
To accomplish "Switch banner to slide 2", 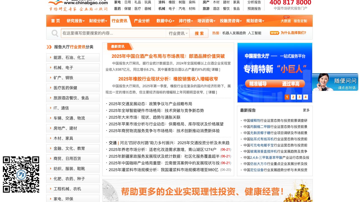I will coord(293,97).
